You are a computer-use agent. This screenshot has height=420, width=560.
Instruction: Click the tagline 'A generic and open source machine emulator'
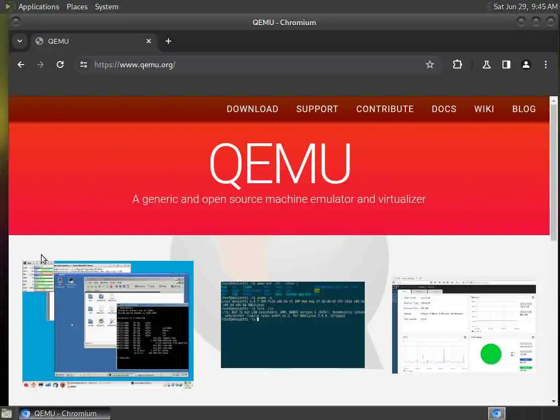[x=278, y=199]
